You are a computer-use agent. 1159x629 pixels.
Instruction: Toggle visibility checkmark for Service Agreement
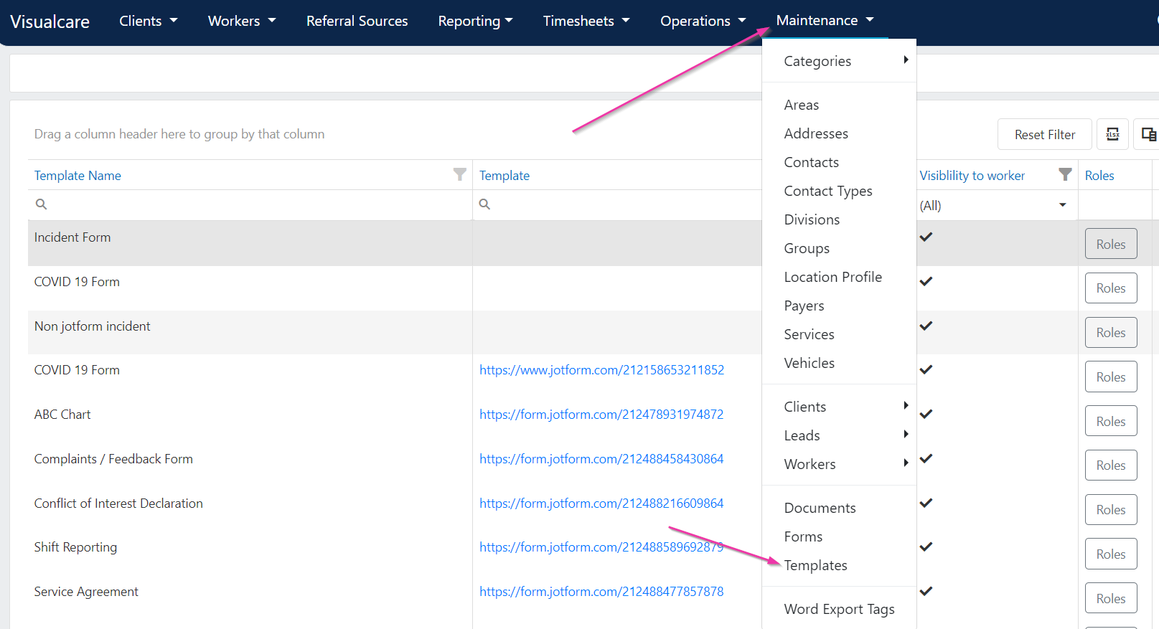click(x=926, y=591)
